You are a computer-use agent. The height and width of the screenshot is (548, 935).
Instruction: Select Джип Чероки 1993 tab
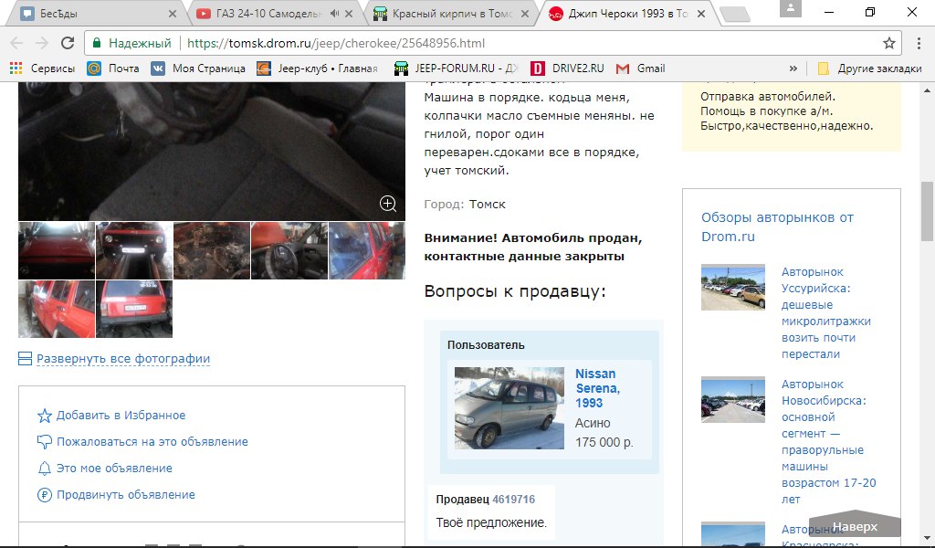click(627, 13)
